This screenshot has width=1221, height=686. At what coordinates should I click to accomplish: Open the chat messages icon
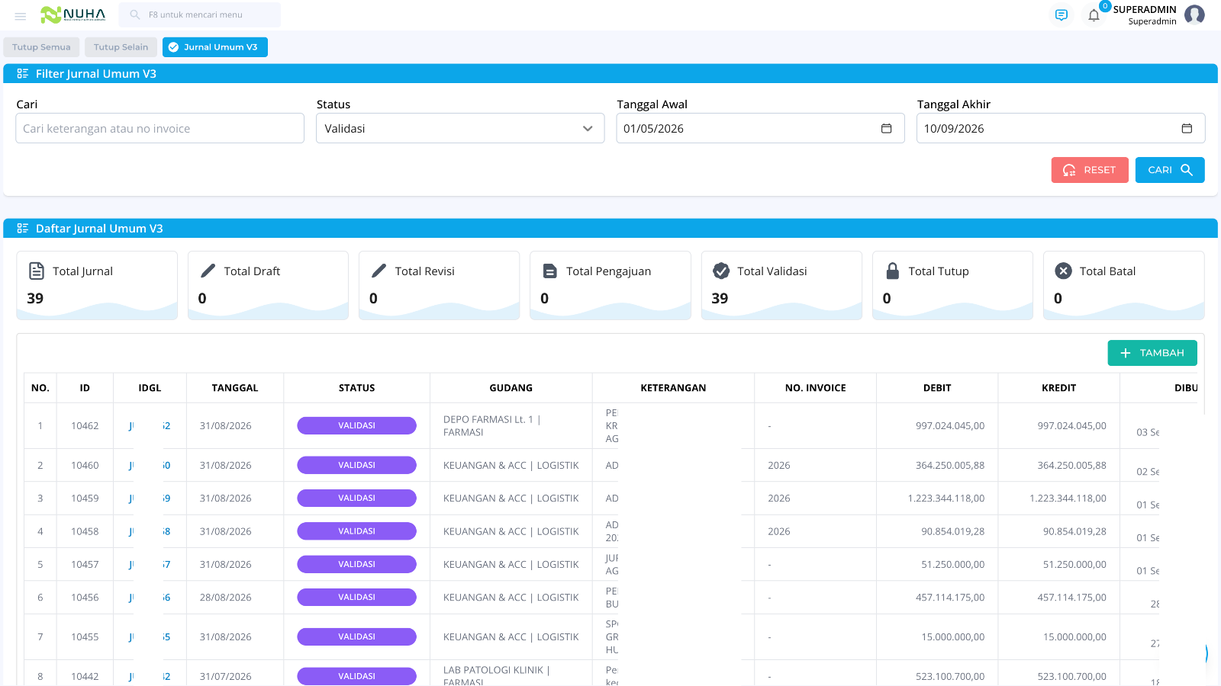click(x=1061, y=15)
